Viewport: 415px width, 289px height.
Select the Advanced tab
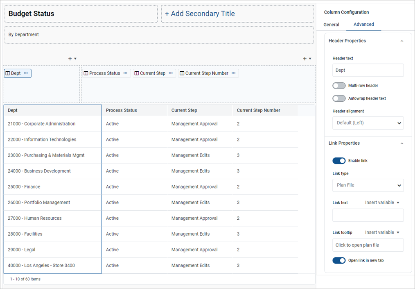coord(363,25)
